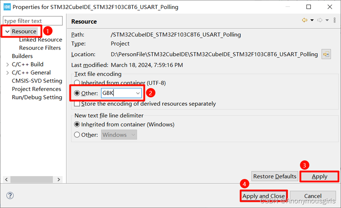Click the forward navigation arrow icon
This screenshot has width=341, height=208.
320,20
